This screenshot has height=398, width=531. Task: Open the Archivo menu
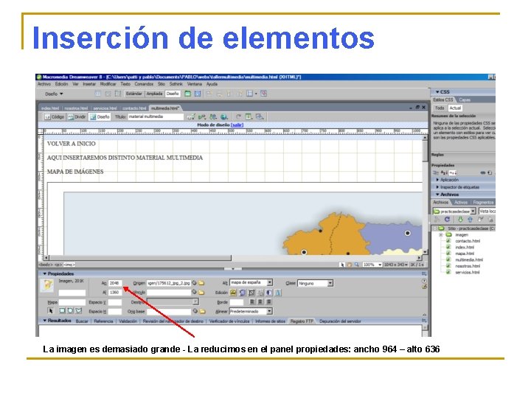point(44,84)
